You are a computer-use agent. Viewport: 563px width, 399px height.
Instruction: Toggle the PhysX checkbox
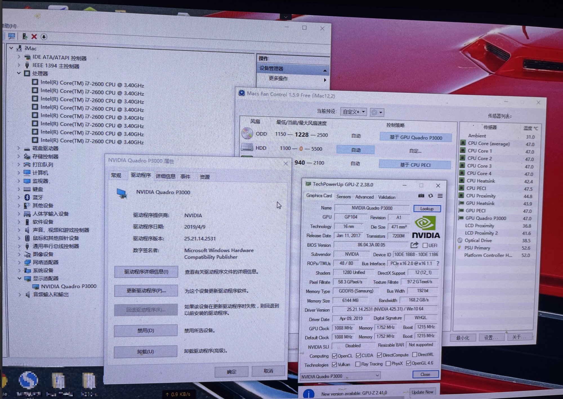click(x=388, y=364)
